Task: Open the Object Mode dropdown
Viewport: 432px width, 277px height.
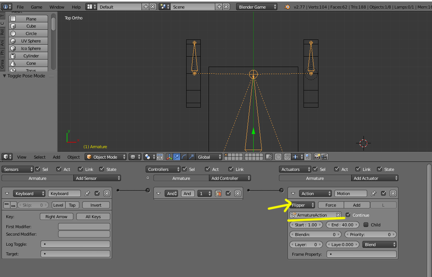Action: [105, 157]
